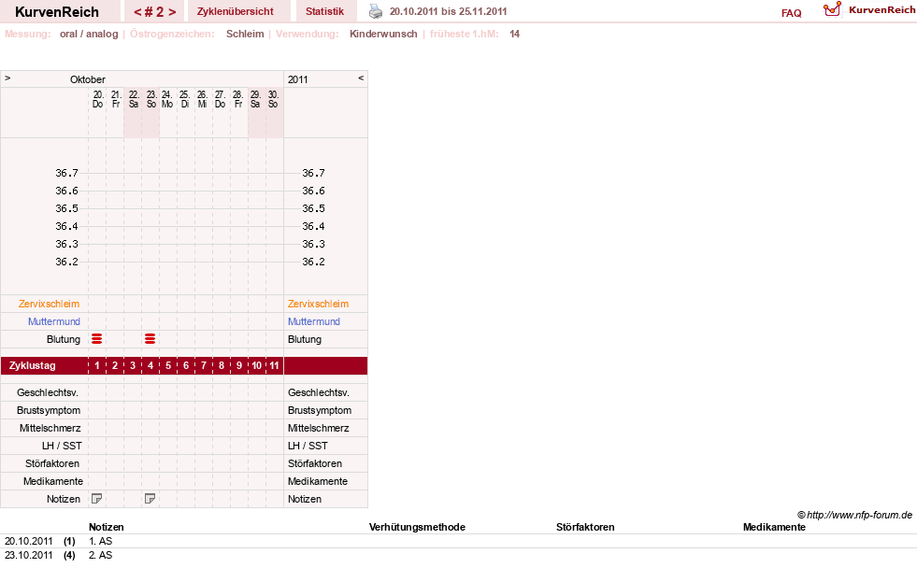This screenshot has height=582, width=917.
Task: Click the note entry 20.10.2011 '1. AS'
Action: [101, 541]
